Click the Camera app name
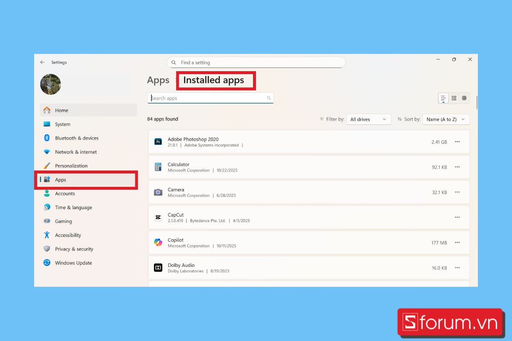The image size is (512, 341). [x=176, y=190]
